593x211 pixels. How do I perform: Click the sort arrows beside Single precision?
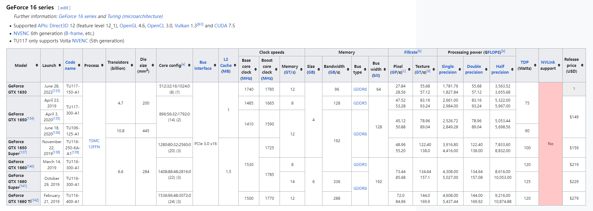click(460, 69)
